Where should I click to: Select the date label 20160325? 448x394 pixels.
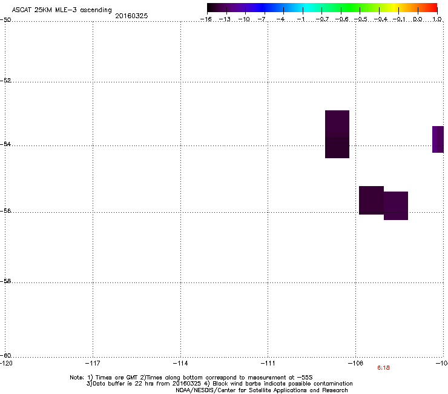pos(131,16)
